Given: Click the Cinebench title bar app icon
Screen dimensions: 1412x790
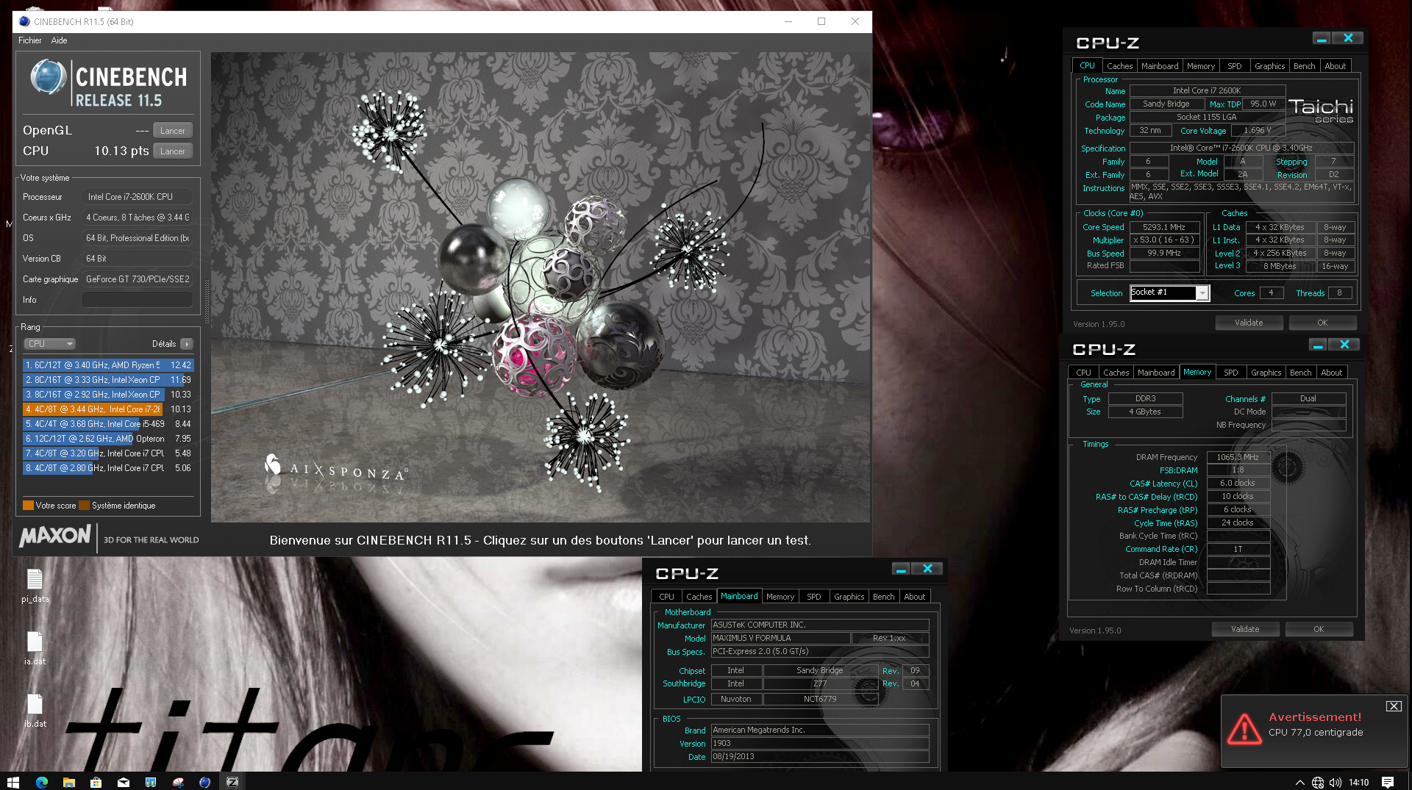Looking at the screenshot, I should [x=24, y=21].
